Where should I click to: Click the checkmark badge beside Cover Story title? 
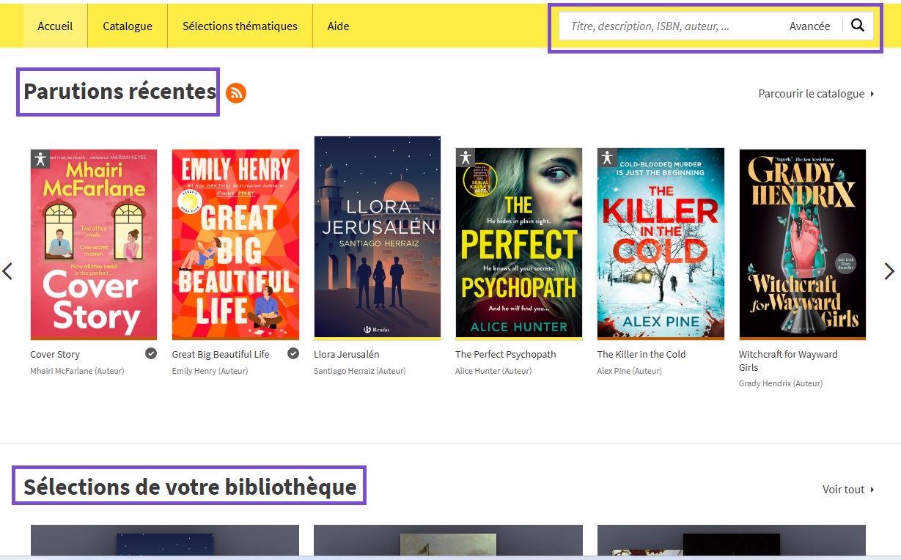click(151, 353)
